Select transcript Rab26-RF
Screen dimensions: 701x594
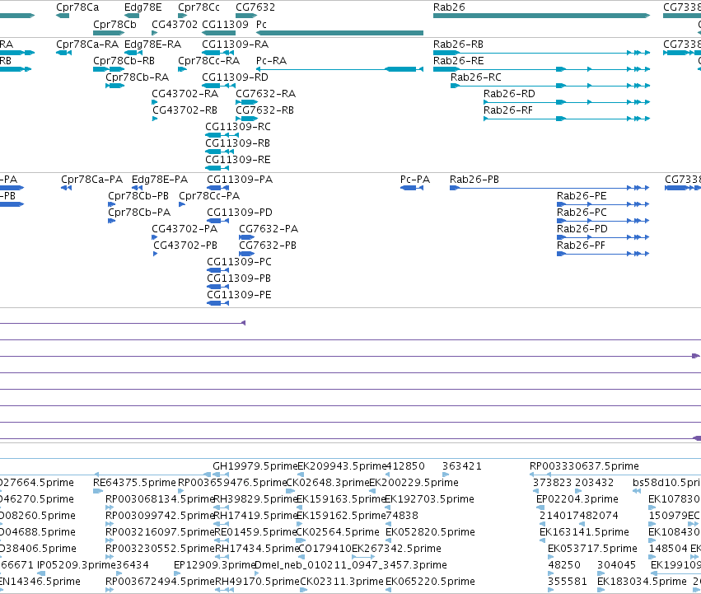(508, 110)
